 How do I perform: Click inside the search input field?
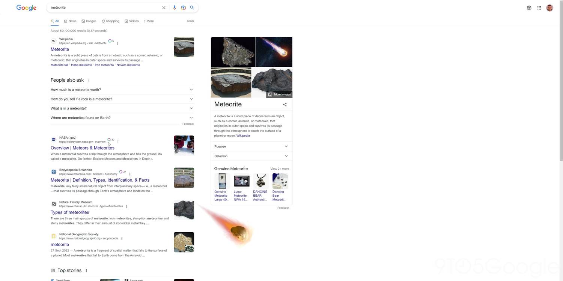[x=105, y=7]
